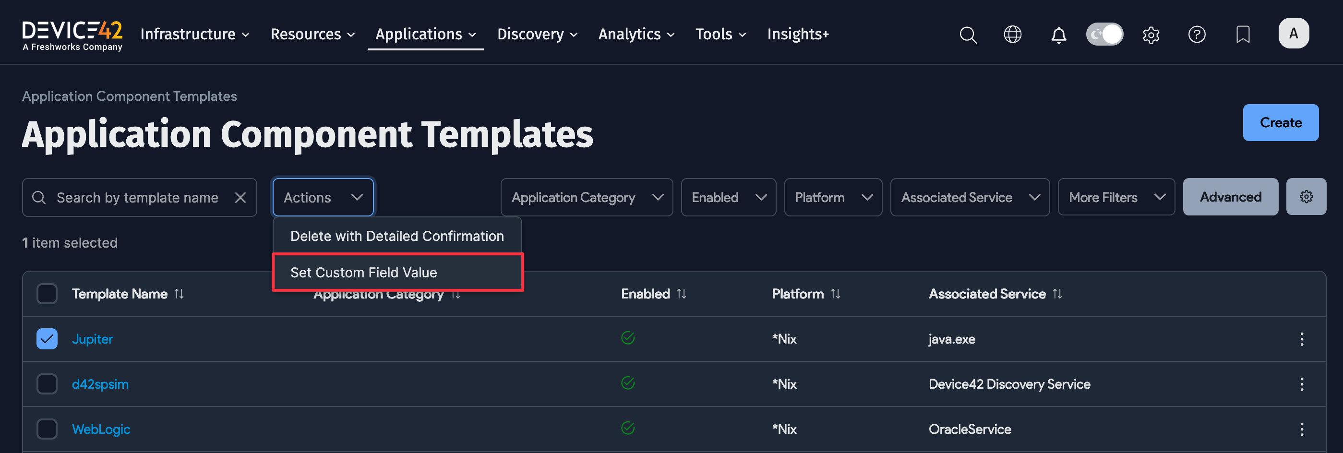Image resolution: width=1343 pixels, height=453 pixels.
Task: Switch off the dark mode toggle
Action: tap(1105, 34)
